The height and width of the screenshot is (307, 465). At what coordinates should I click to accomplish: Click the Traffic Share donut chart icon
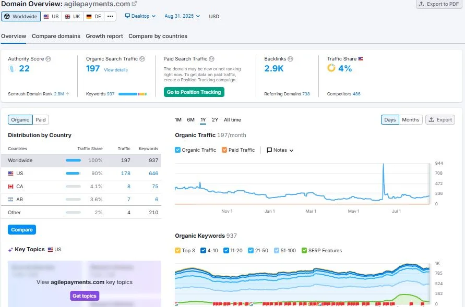point(331,68)
